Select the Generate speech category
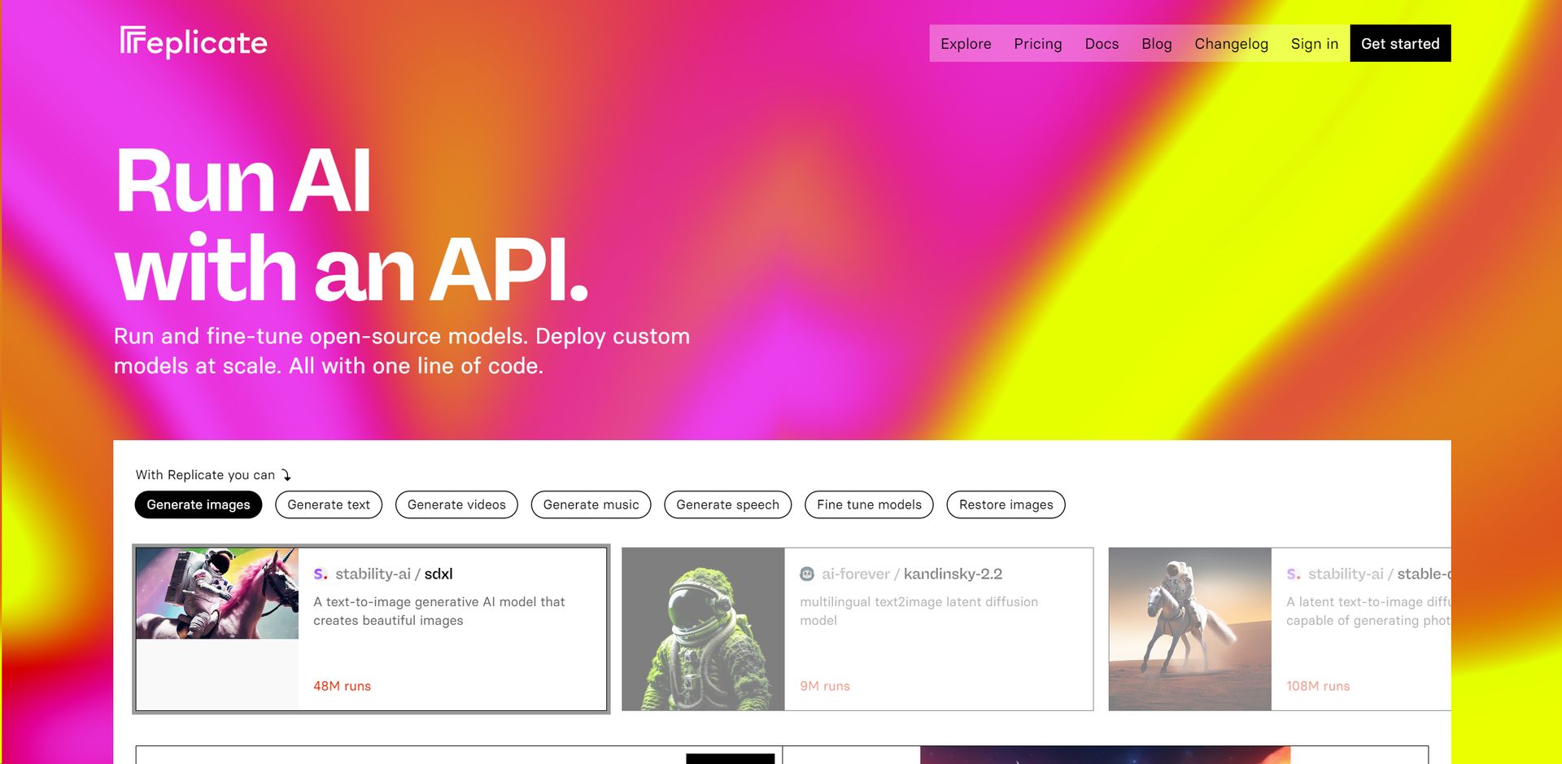 [727, 504]
